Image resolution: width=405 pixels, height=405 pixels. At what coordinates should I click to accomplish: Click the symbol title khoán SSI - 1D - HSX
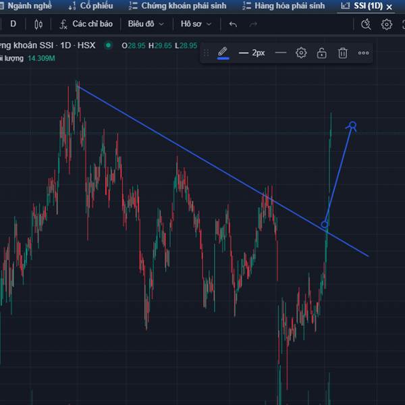click(x=48, y=45)
